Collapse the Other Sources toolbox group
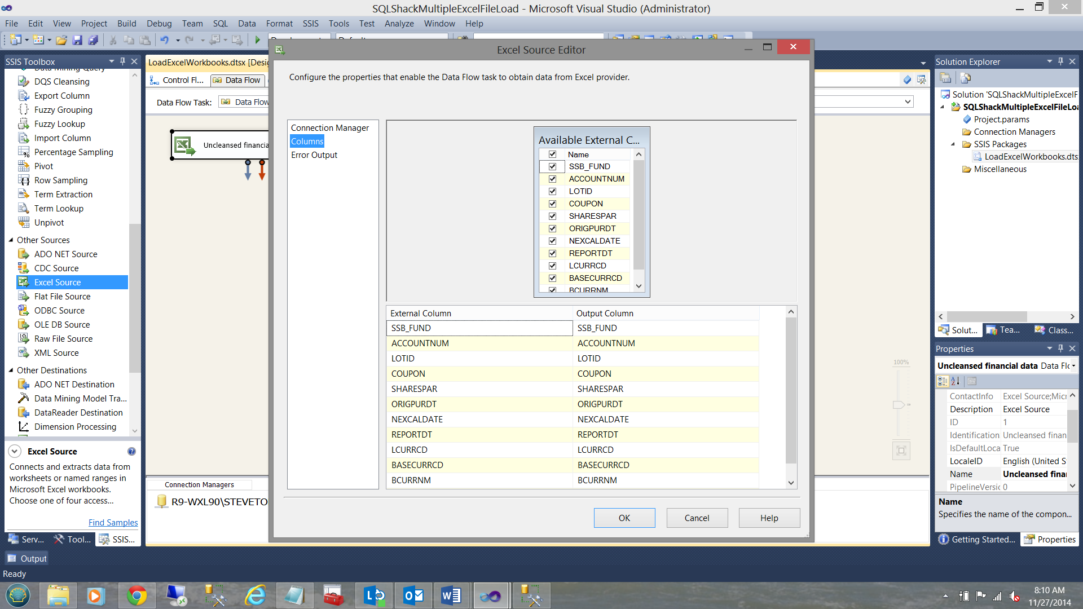The image size is (1083, 609). (x=11, y=240)
